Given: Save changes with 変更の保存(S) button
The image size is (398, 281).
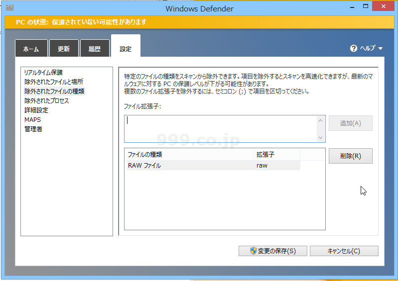Looking at the screenshot, I should (273, 251).
